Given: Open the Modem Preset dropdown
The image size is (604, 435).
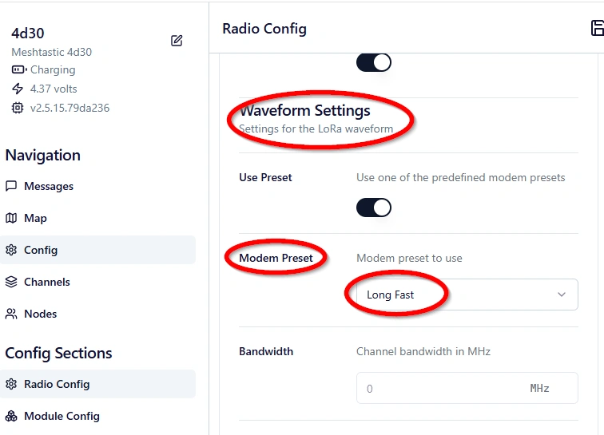Looking at the screenshot, I should pos(467,295).
